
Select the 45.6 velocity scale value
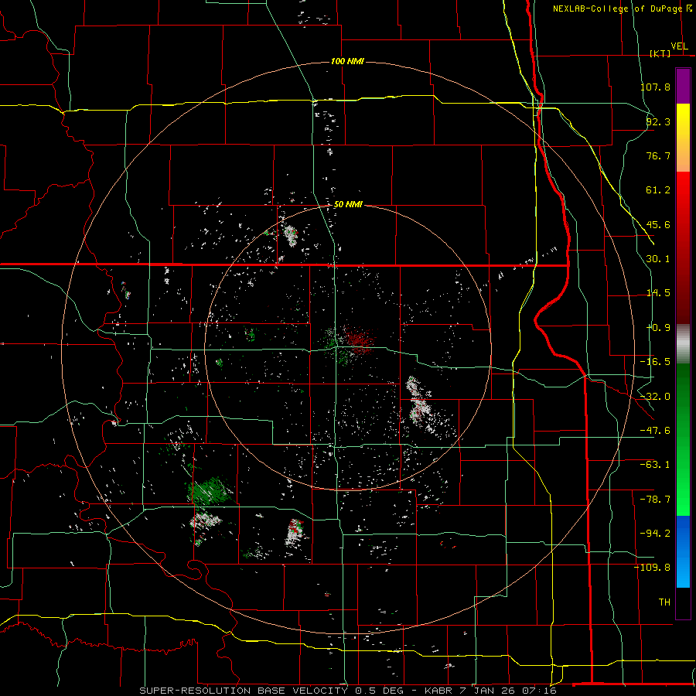coord(658,224)
